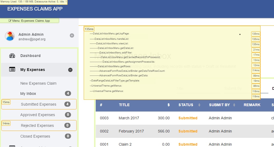
Task: Select the 0001 row number cell
Action: [x=104, y=144]
